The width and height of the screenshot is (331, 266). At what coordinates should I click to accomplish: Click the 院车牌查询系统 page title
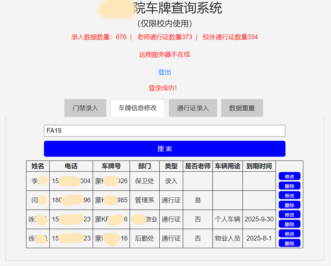click(x=178, y=8)
